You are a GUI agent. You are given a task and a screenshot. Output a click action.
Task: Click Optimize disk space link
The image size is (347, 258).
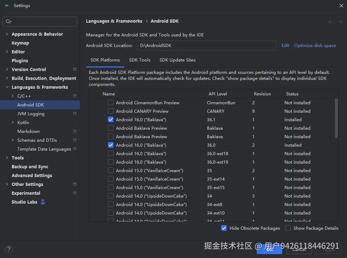tap(315, 46)
